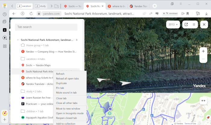The image size is (211, 125).
Task: Open the browser hamburger menu
Action: pos(181,4)
